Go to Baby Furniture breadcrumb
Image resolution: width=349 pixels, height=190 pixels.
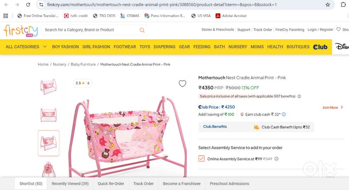(x=83, y=64)
